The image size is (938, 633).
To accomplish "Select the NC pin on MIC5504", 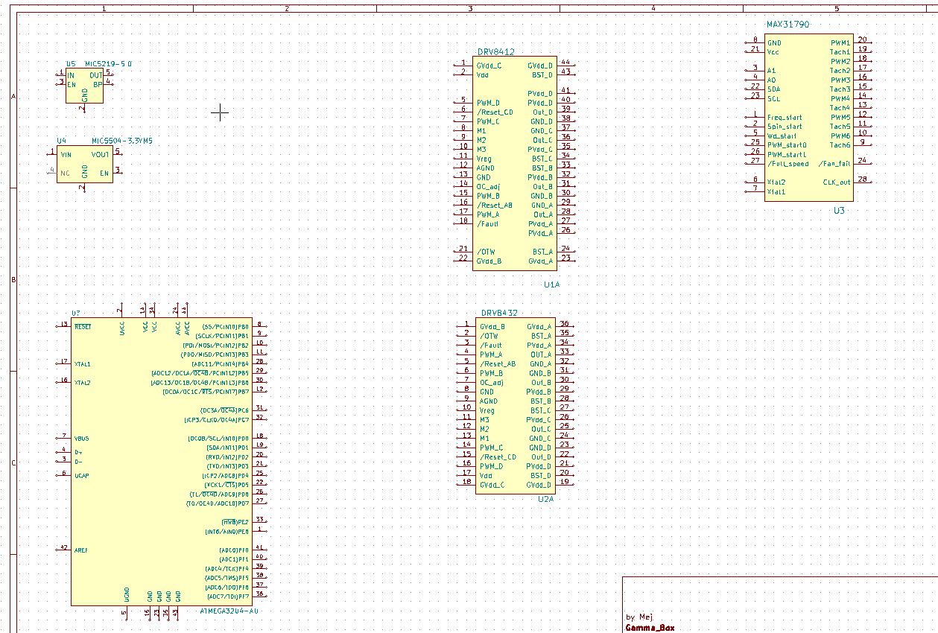I will 65,173.
